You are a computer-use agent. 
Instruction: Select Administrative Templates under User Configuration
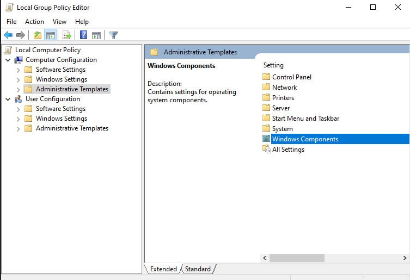click(72, 128)
